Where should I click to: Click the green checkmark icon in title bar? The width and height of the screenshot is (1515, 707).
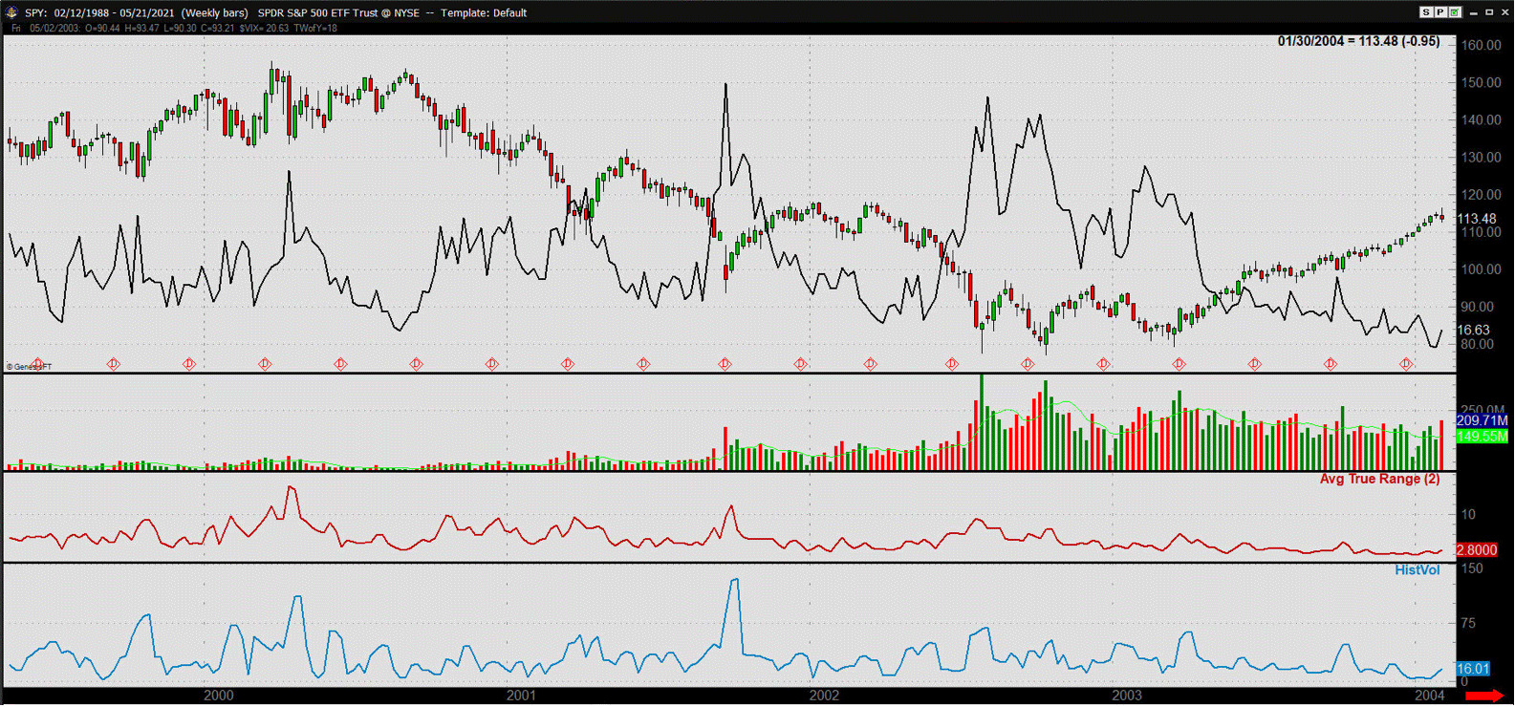tap(1455, 12)
